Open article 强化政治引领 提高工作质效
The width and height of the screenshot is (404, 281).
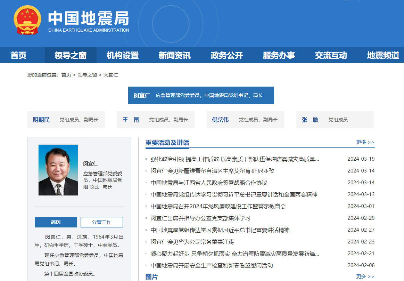[235, 159]
